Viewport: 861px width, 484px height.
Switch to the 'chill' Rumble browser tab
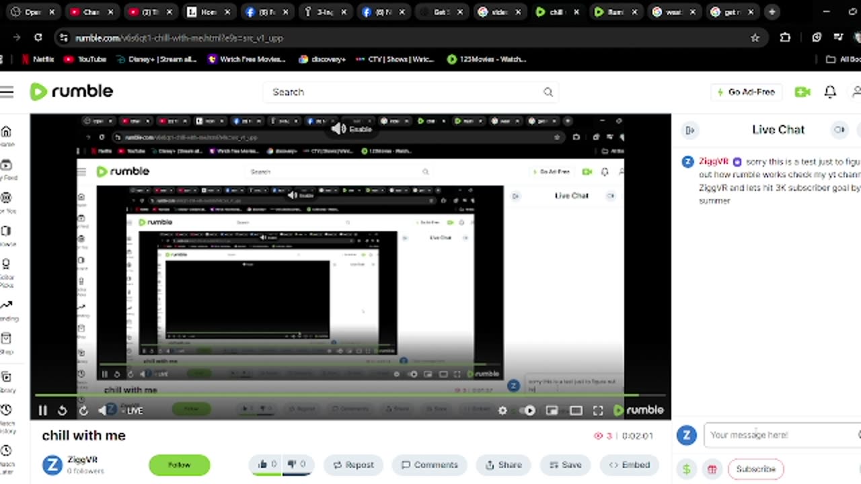pos(556,12)
